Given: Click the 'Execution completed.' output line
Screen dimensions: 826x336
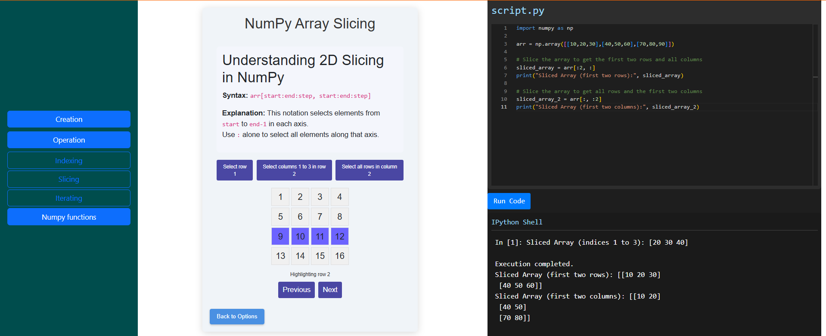Looking at the screenshot, I should (x=534, y=264).
